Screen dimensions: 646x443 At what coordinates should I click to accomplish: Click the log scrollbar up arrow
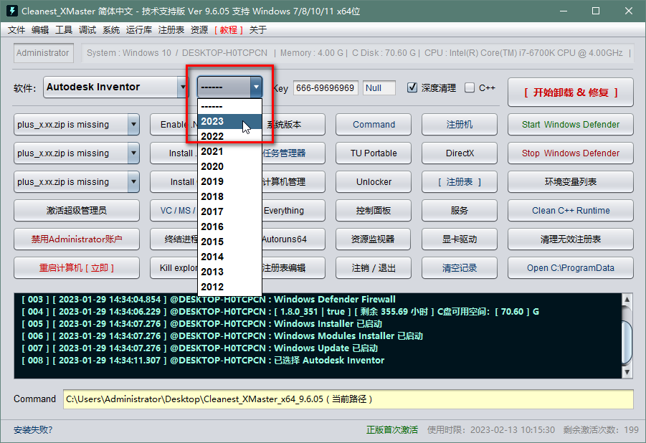[x=627, y=299]
